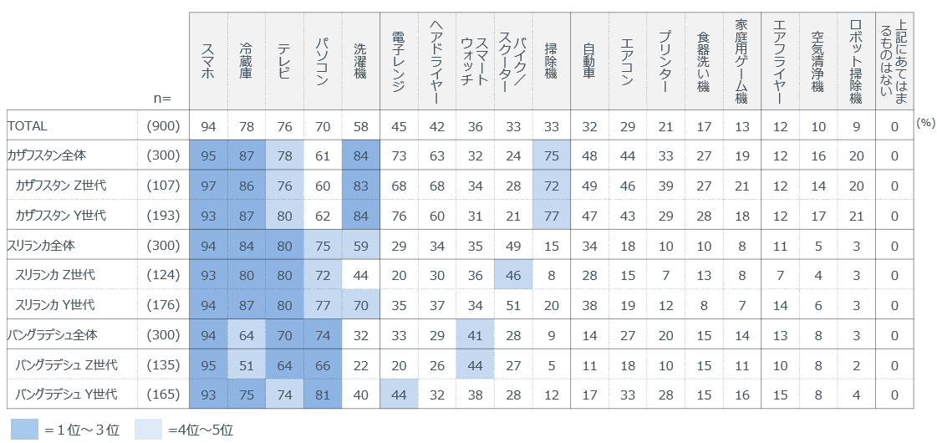
Task: Click the バングラデシュ Y世代 row label
Action: 66,395
